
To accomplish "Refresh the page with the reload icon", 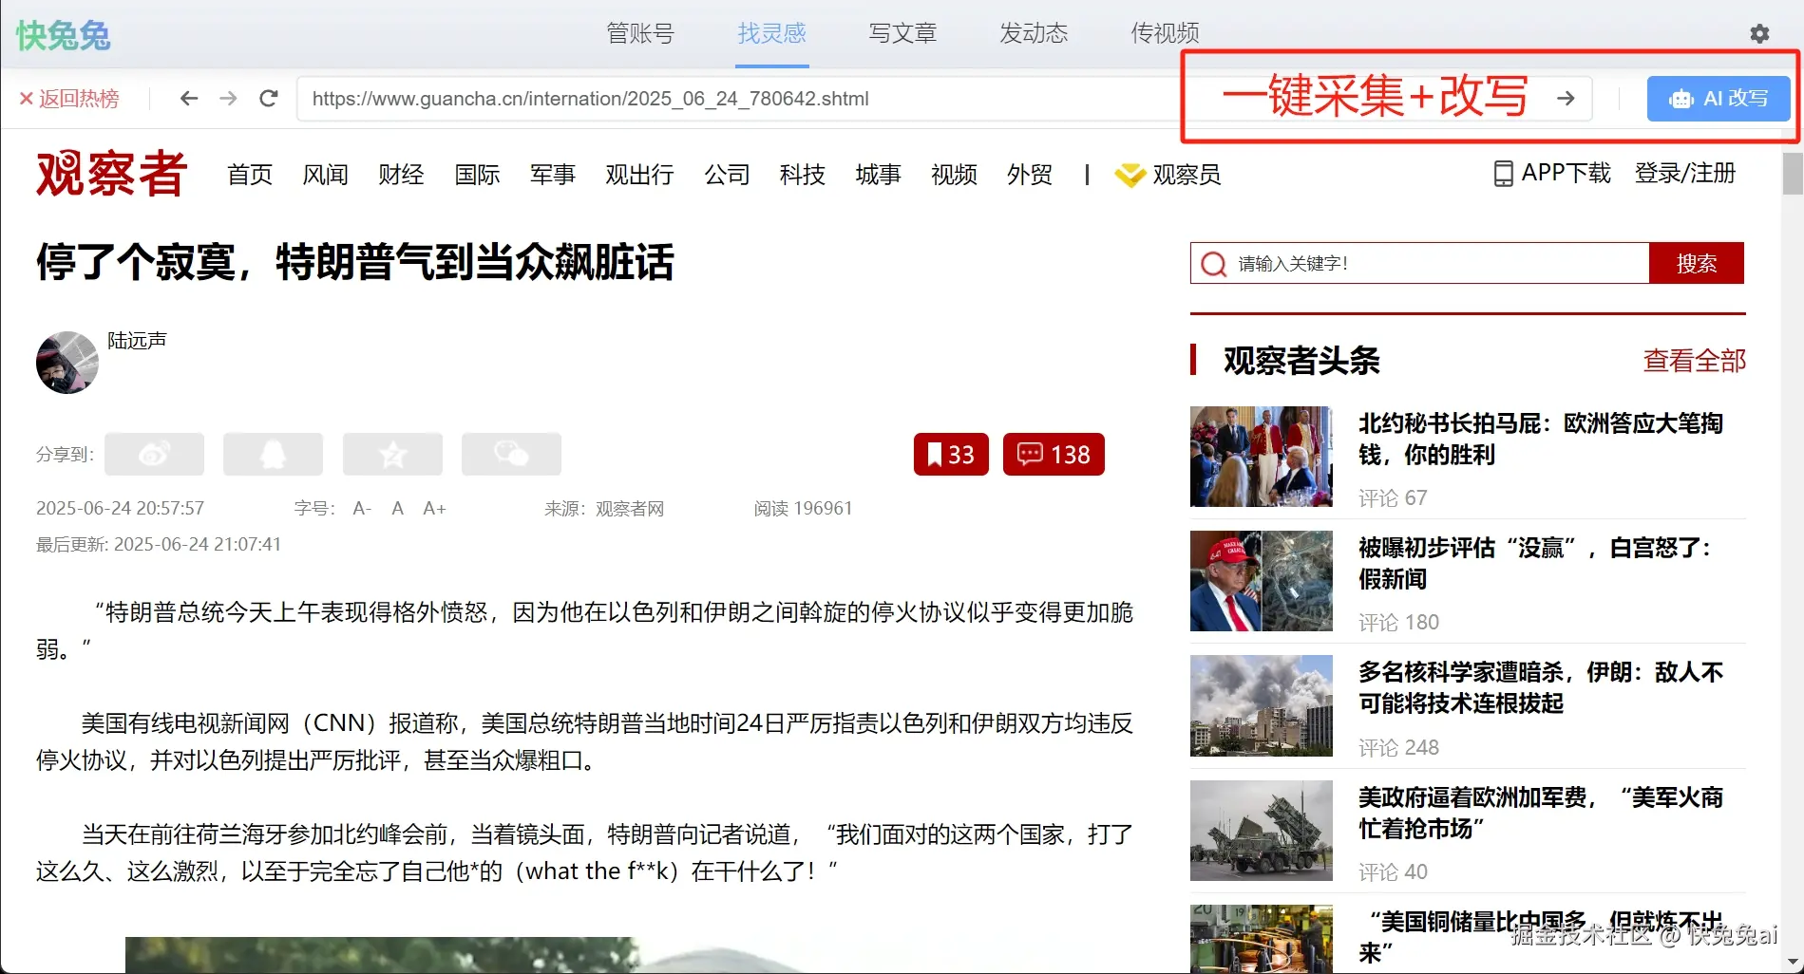I will click(x=268, y=98).
